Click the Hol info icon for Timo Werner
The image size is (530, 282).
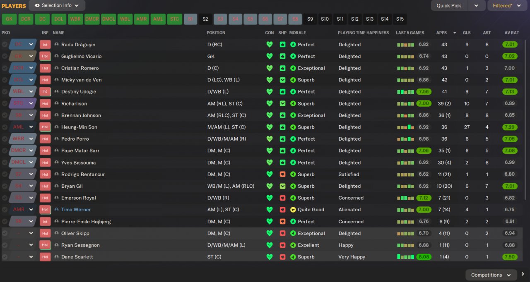click(x=45, y=210)
